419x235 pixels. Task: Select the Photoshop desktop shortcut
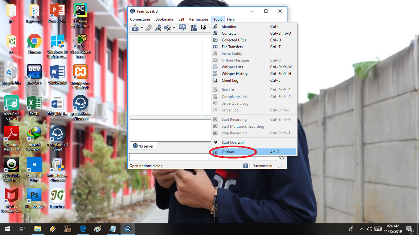(x=34, y=198)
